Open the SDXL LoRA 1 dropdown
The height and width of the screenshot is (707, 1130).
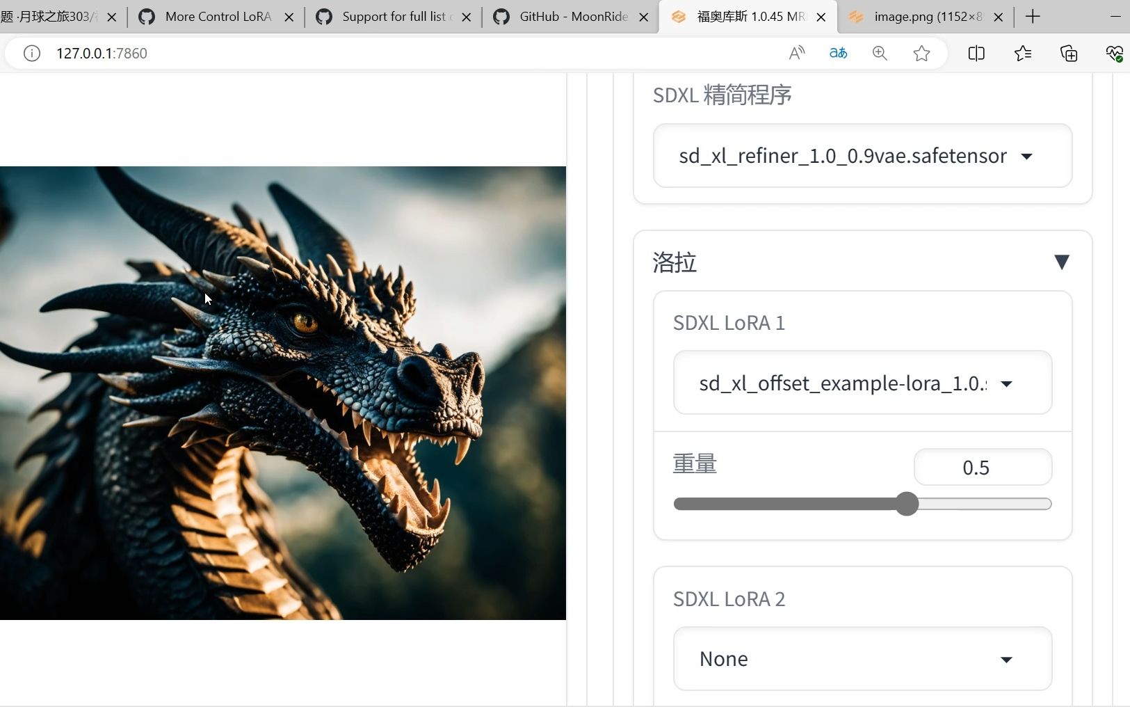[x=862, y=383]
